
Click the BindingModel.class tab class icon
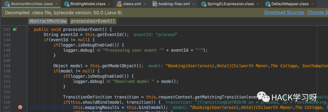tap(67, 4)
